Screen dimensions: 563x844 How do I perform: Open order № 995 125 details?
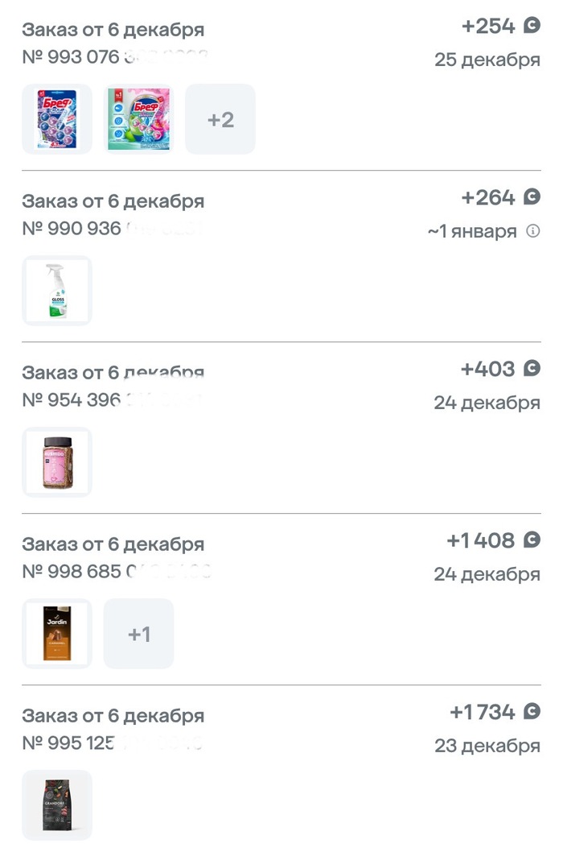point(113,716)
